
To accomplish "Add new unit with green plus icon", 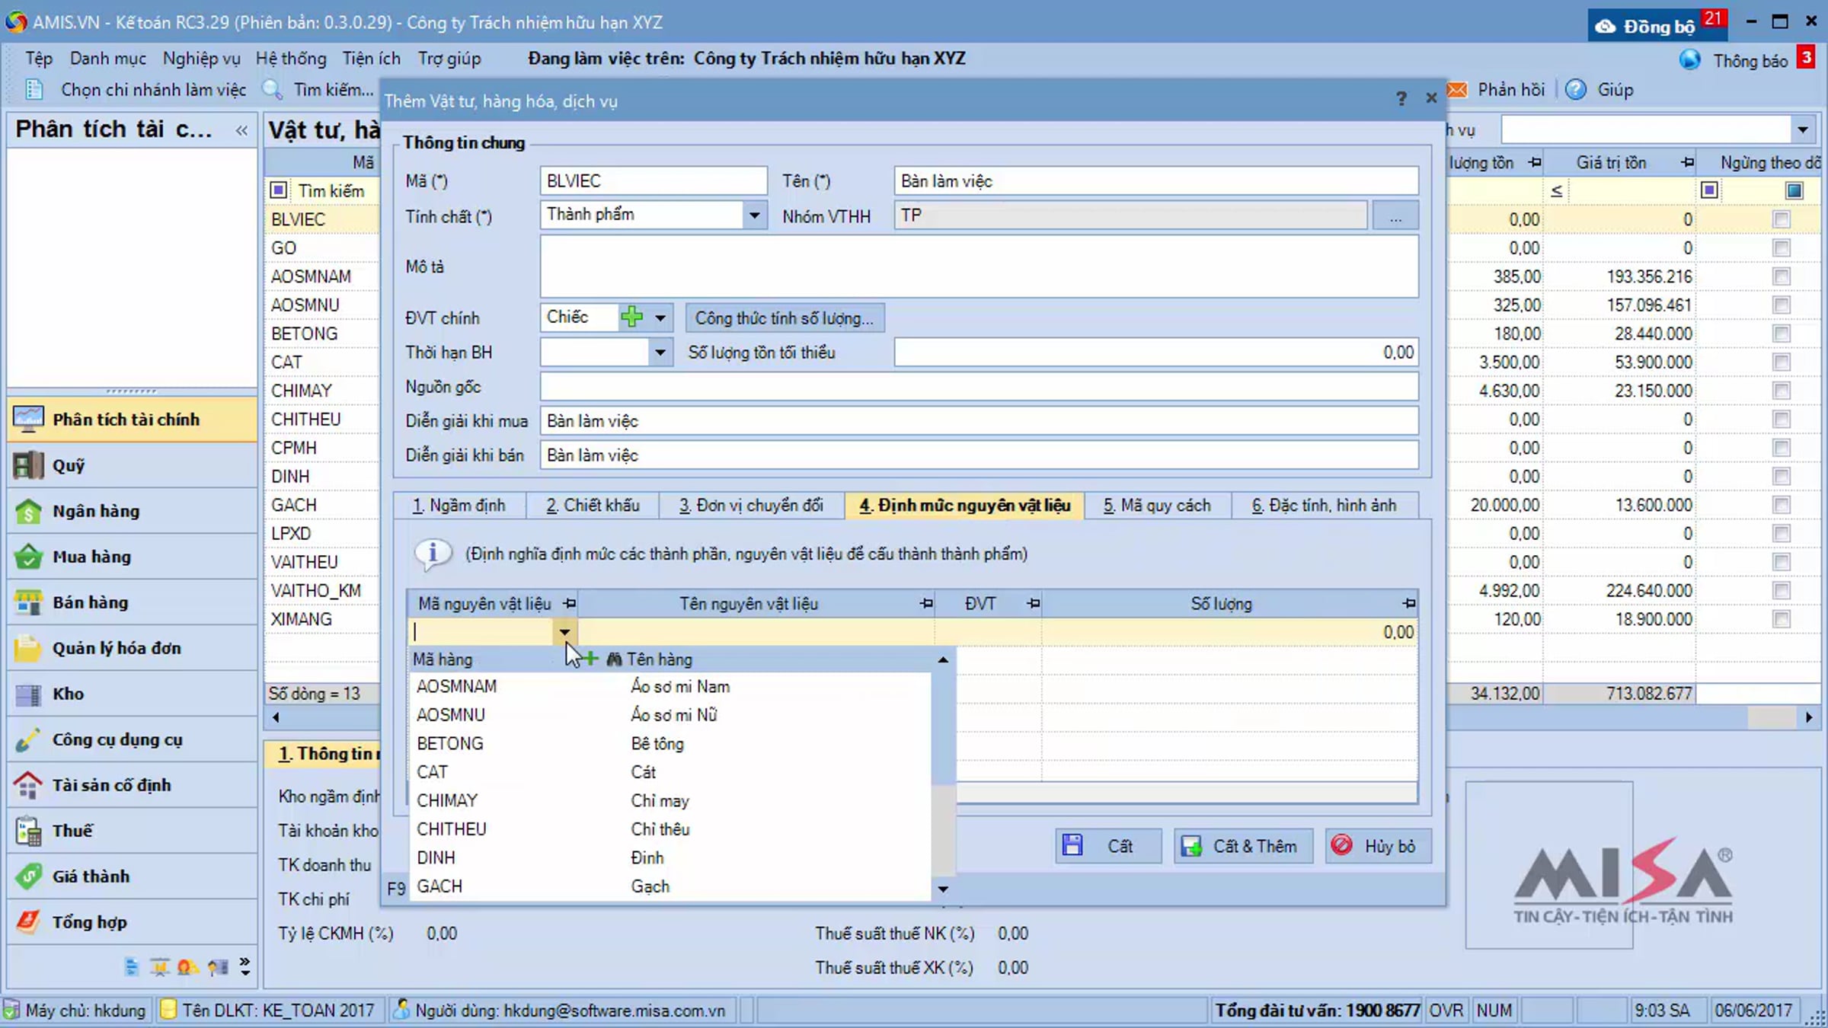I will point(631,317).
